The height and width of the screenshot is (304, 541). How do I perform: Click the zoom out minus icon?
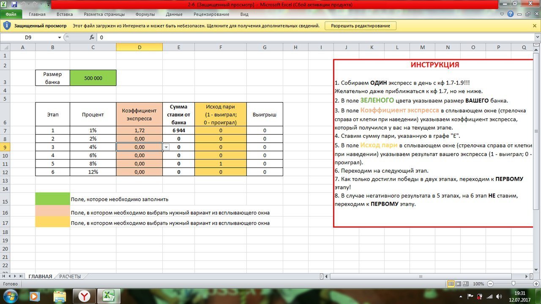click(x=489, y=284)
